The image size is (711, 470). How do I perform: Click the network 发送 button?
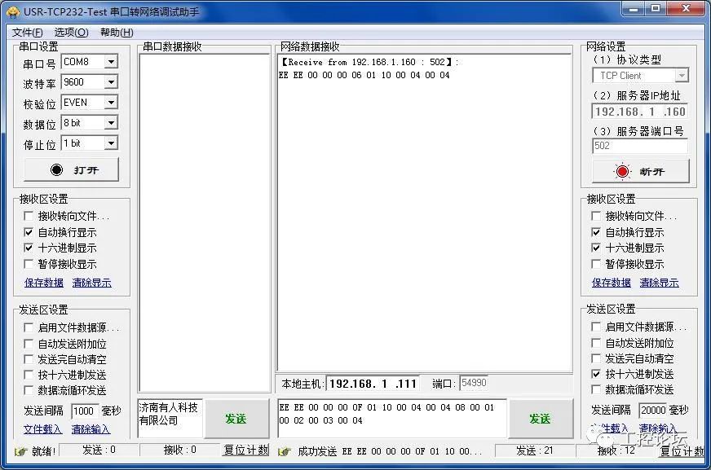point(540,419)
